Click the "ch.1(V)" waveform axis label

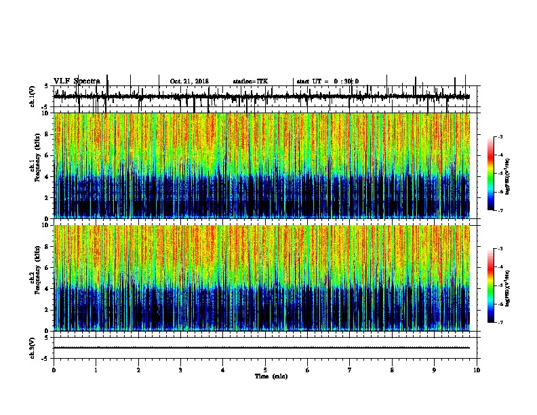32,96
